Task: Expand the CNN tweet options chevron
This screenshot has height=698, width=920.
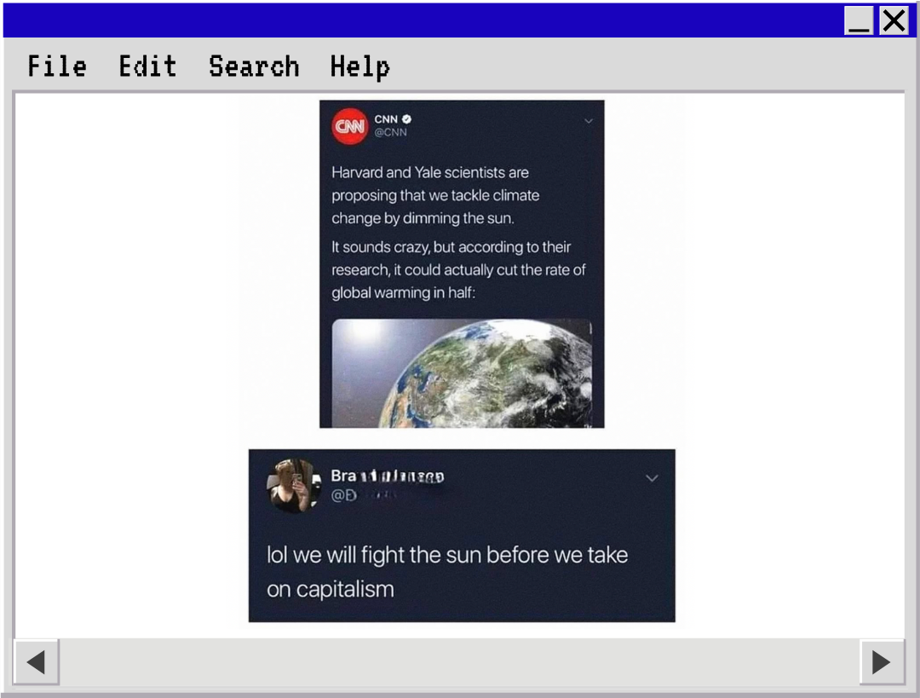Action: [x=589, y=121]
